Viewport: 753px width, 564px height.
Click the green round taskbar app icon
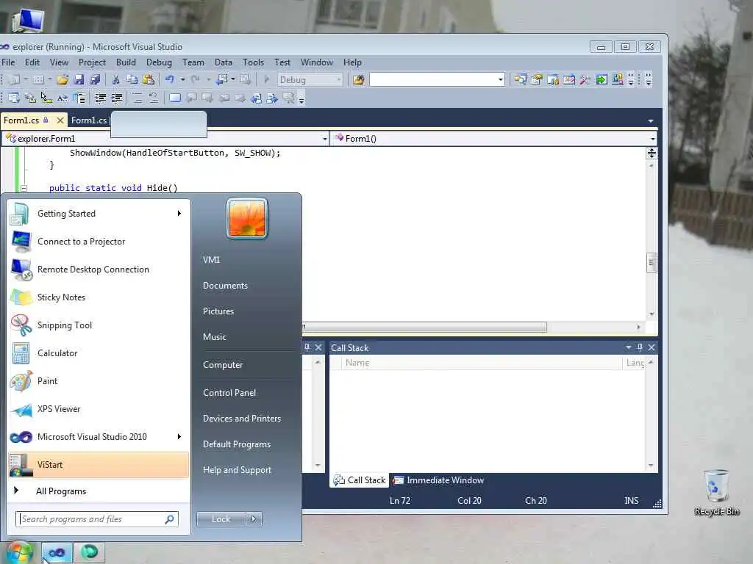point(89,552)
